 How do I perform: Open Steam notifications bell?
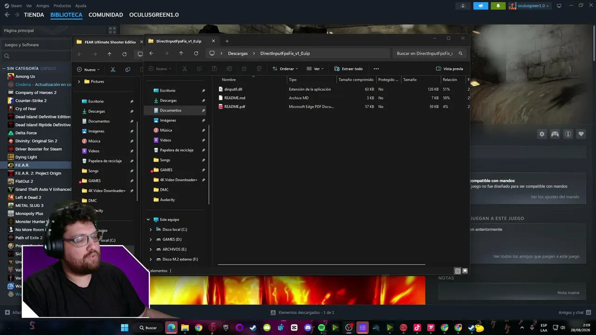[x=498, y=6]
